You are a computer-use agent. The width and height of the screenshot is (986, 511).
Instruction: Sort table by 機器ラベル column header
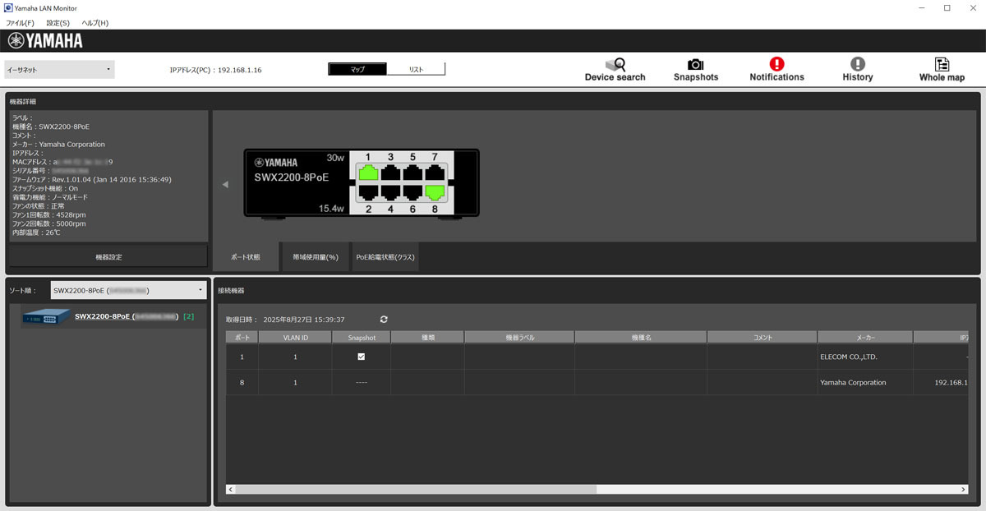(x=519, y=338)
